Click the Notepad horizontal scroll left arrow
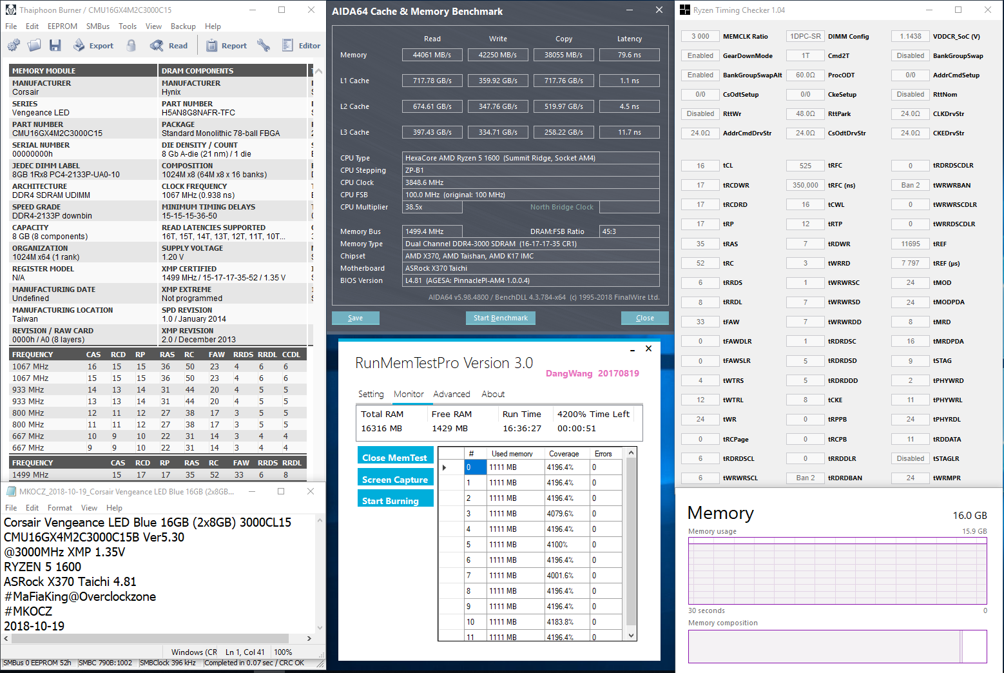Screen dimensions: 1004x673 tap(6, 638)
